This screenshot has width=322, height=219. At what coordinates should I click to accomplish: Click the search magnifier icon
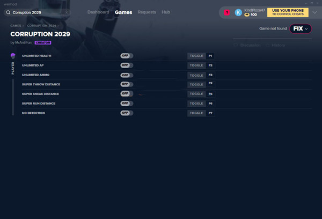point(9,12)
